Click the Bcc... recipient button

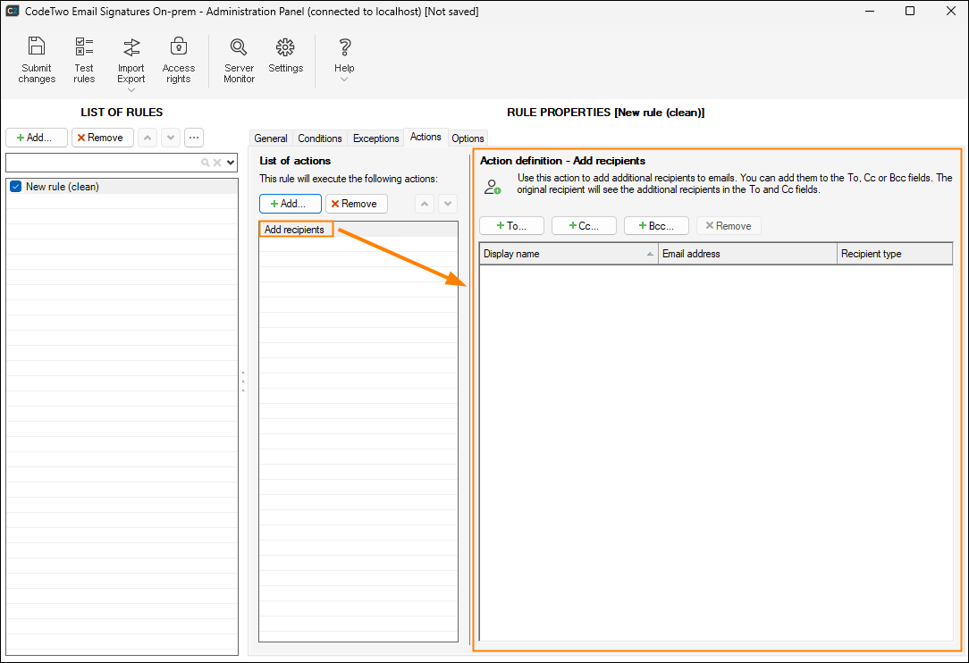click(x=656, y=226)
